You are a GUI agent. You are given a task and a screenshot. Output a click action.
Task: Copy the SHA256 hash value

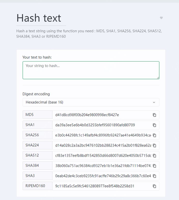pos(154,135)
